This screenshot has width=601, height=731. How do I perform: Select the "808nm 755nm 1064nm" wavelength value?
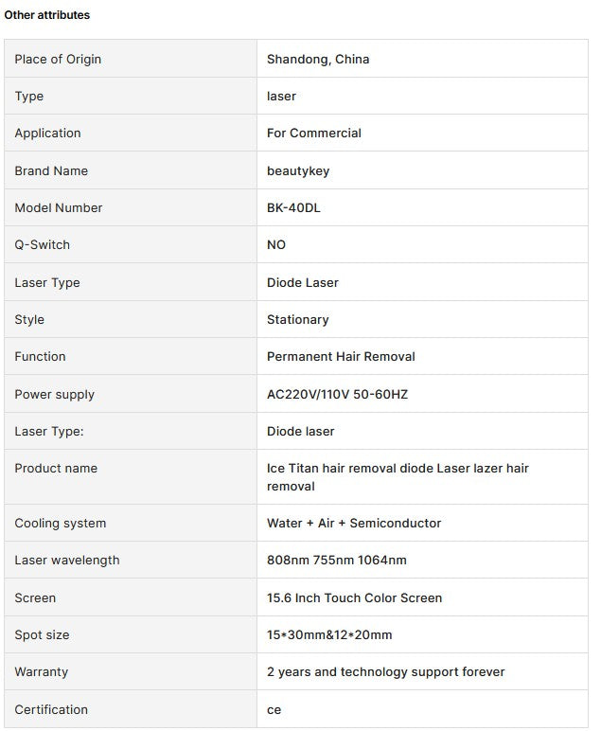coord(337,560)
